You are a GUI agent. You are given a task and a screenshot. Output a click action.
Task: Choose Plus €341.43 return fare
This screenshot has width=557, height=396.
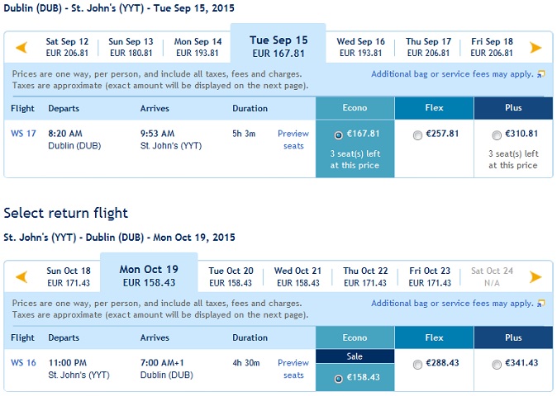point(497,364)
